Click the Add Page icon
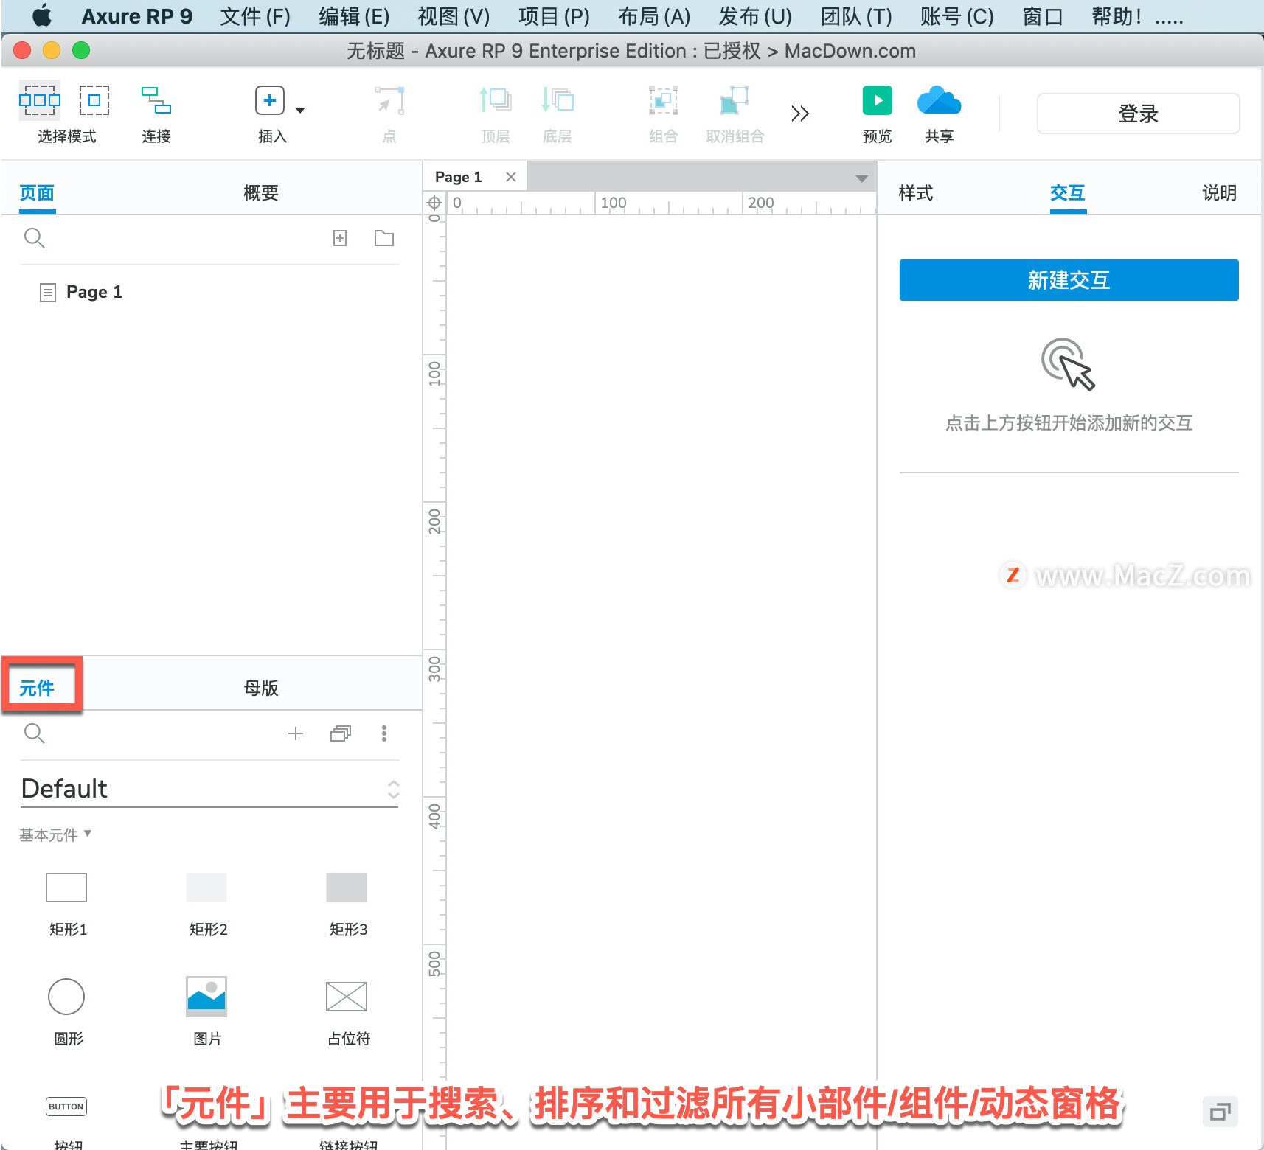This screenshot has width=1264, height=1150. pos(340,238)
